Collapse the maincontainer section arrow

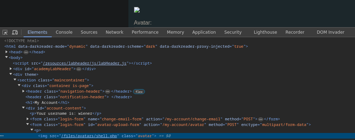[x=15, y=80]
